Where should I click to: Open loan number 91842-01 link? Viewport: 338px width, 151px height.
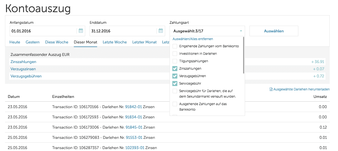pos(133,107)
